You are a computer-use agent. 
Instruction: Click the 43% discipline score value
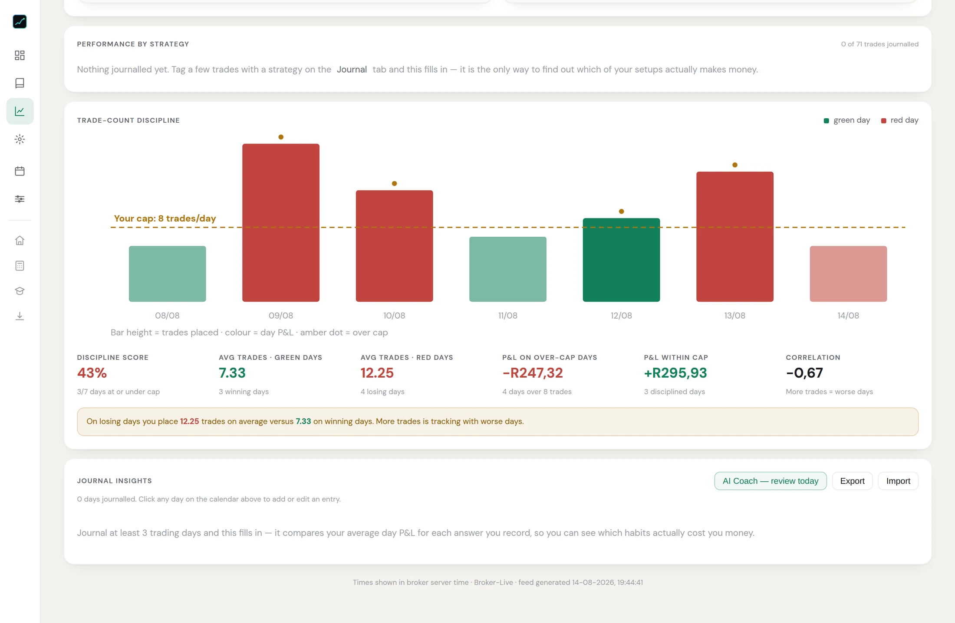[92, 373]
